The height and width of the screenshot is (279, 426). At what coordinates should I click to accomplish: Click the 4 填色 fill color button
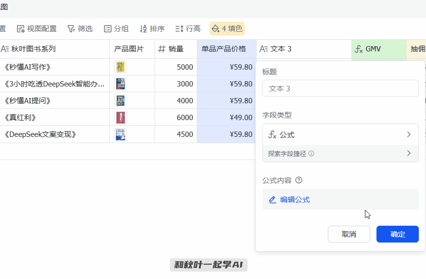pos(227,29)
